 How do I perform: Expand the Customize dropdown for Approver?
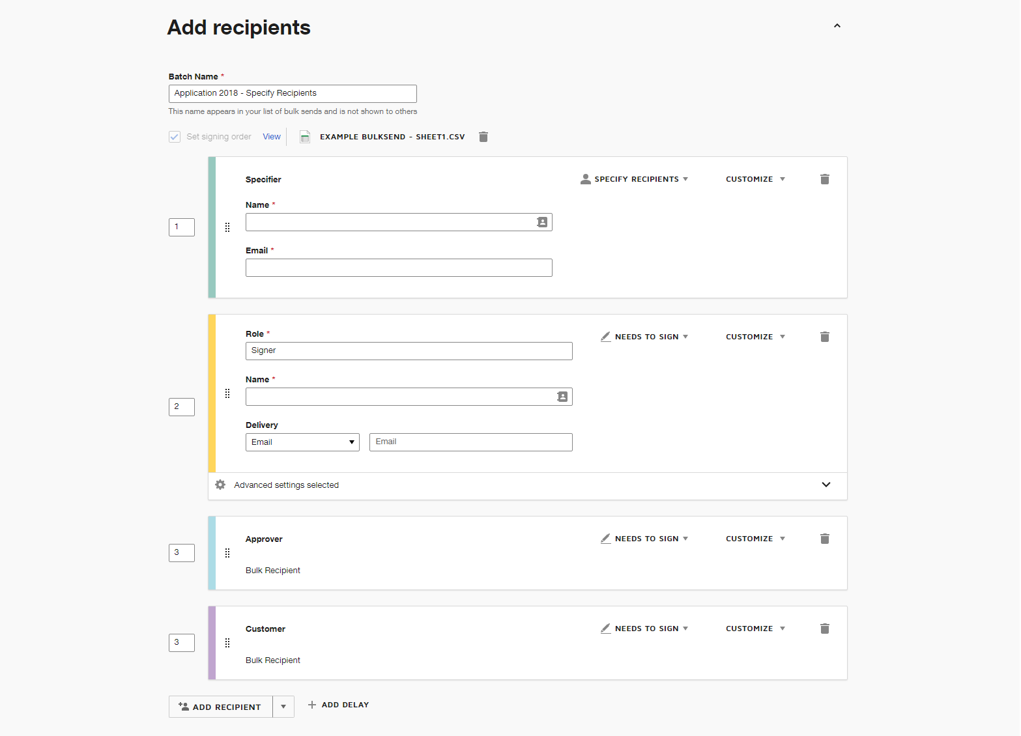click(755, 538)
